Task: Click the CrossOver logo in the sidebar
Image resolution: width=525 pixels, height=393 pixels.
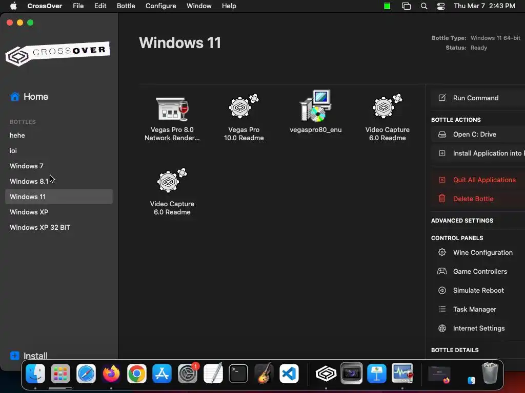Action: pos(57,53)
